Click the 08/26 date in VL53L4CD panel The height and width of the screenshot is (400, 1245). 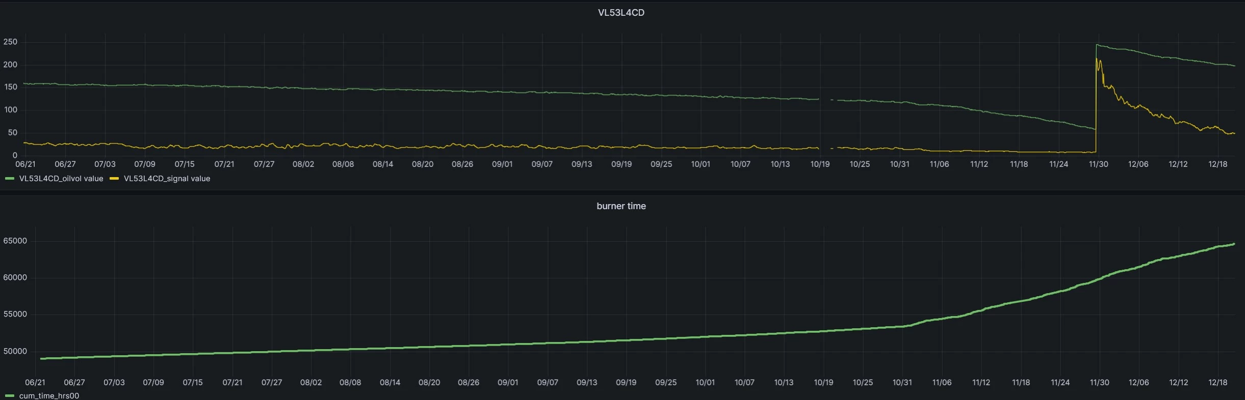[x=462, y=164]
